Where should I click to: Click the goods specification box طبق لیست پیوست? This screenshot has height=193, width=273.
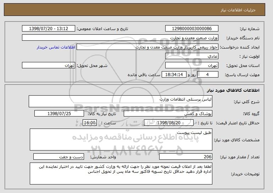click(x=121, y=140)
